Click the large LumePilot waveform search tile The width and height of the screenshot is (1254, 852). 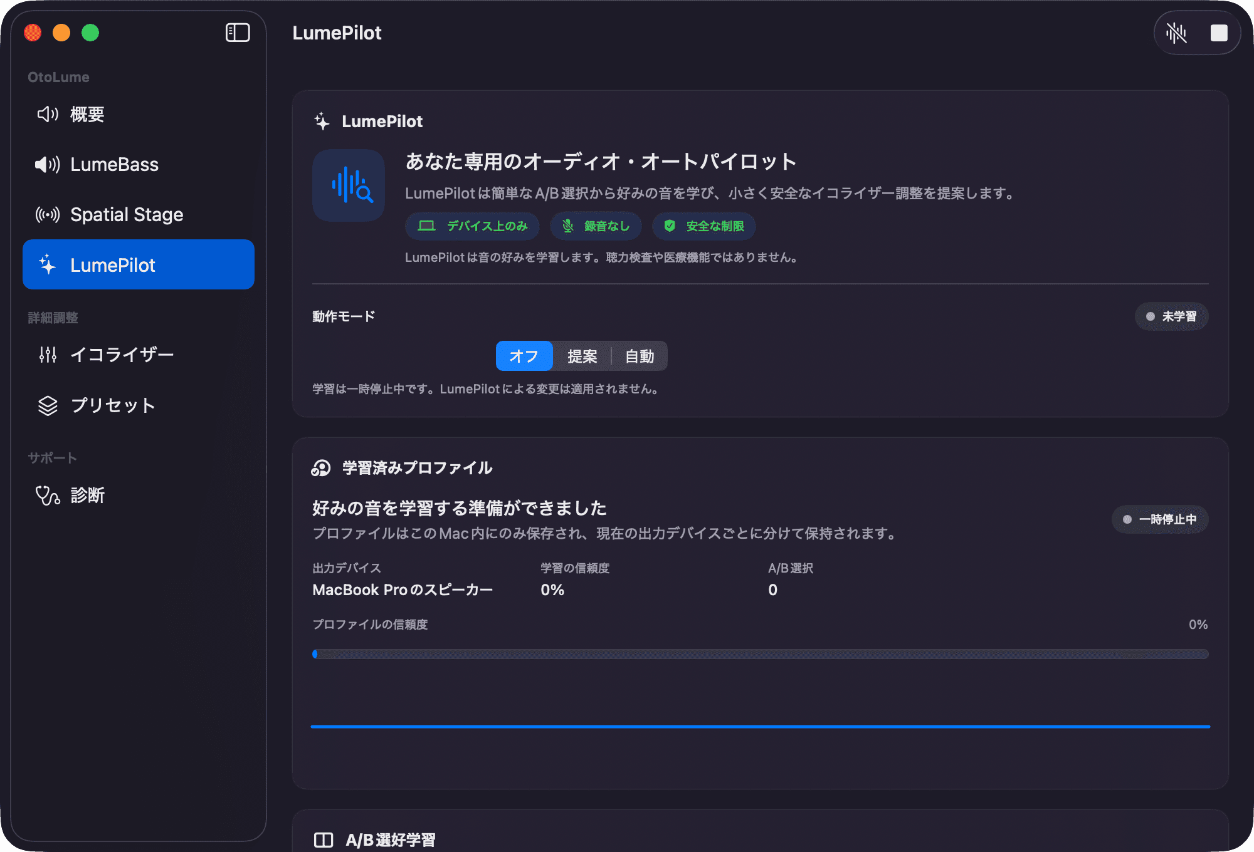[x=349, y=185]
